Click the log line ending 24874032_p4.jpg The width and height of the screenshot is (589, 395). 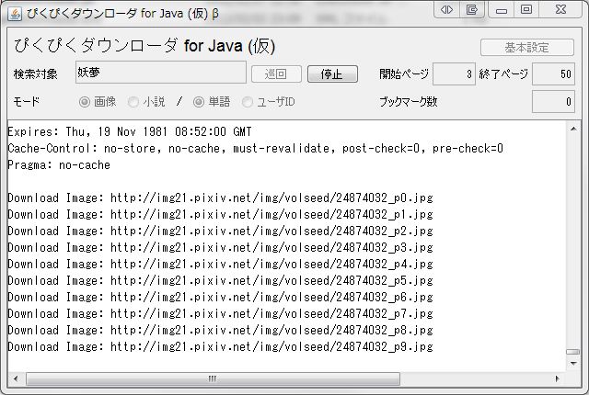(221, 265)
